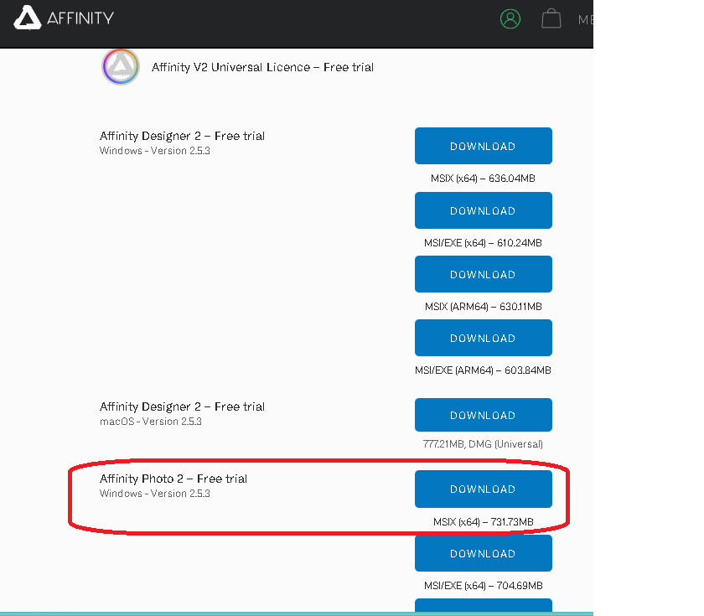Click the partially visible bottom Download button
704x616 pixels.
coord(483,607)
